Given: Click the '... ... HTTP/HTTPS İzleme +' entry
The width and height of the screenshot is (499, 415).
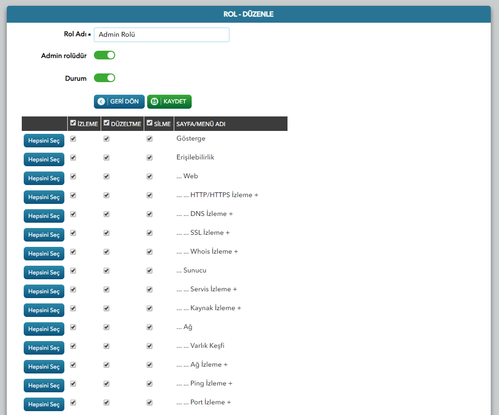Looking at the screenshot, I should 217,195.
